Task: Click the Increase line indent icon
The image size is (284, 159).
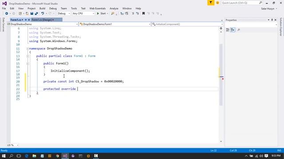Action: coord(138,14)
